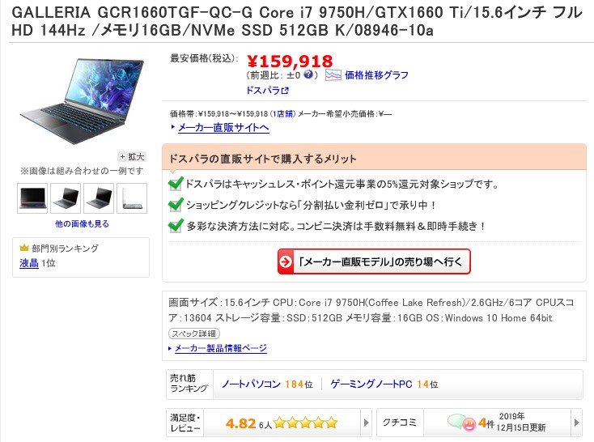The width and height of the screenshot is (594, 442).
Task: Go to the 「メーカー直販モデル」の売り場へ行く button
Action: click(x=374, y=261)
